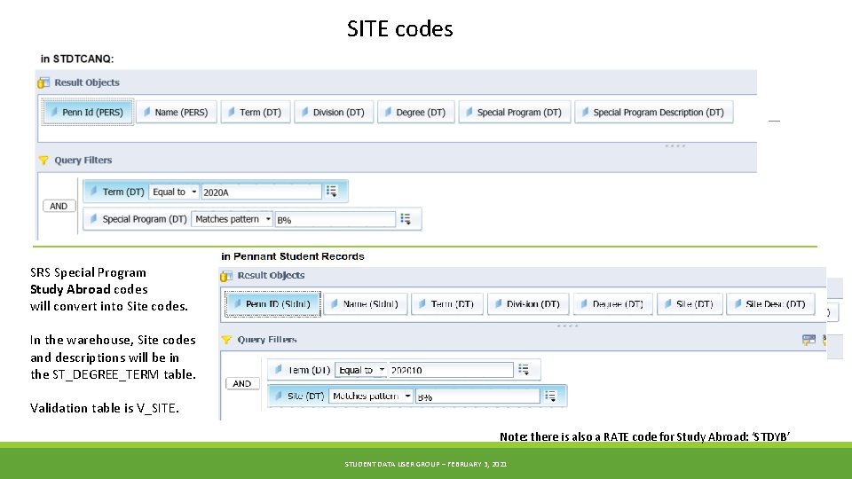852x479 pixels.
Task: Select Degree (DT) object in Pennant results
Action: tap(612, 303)
